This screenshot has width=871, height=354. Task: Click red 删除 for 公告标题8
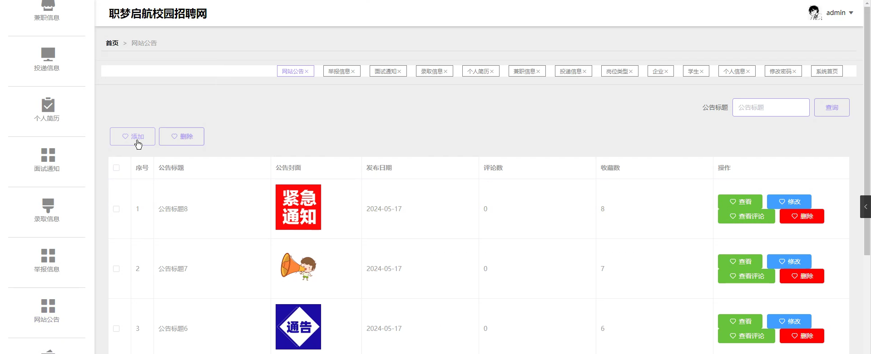pyautogui.click(x=802, y=216)
